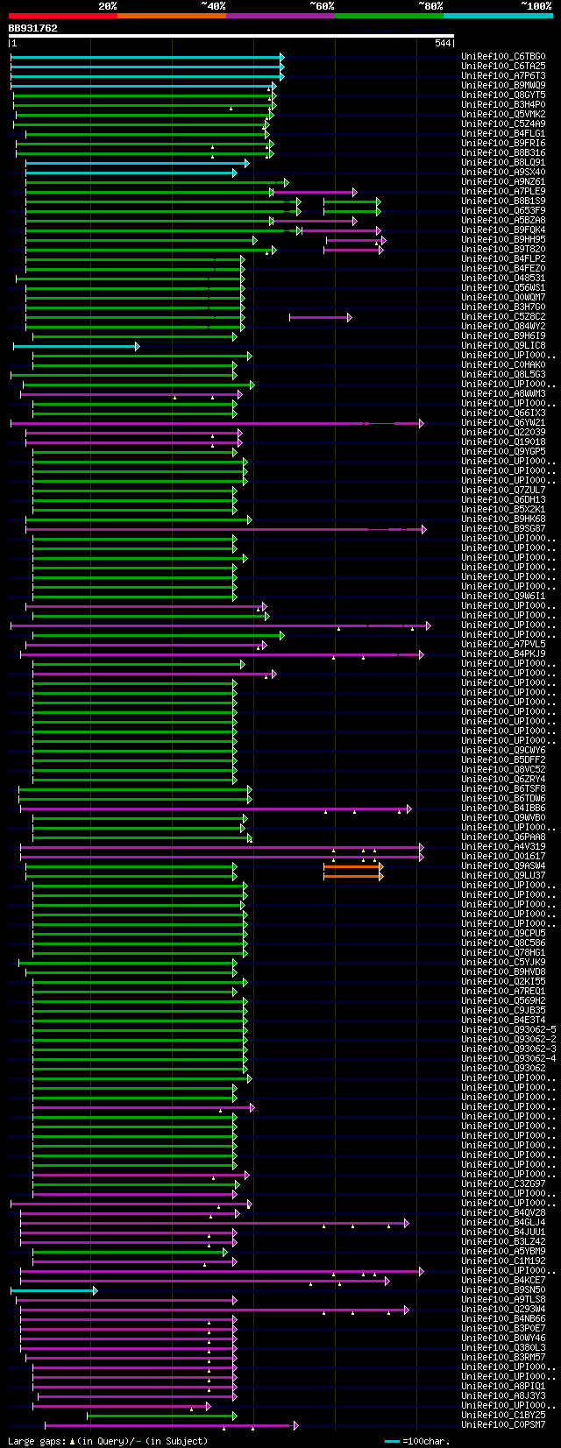Select the UniRef100_A9NZ61 label
The height and width of the screenshot is (1448, 561).
coord(503,182)
